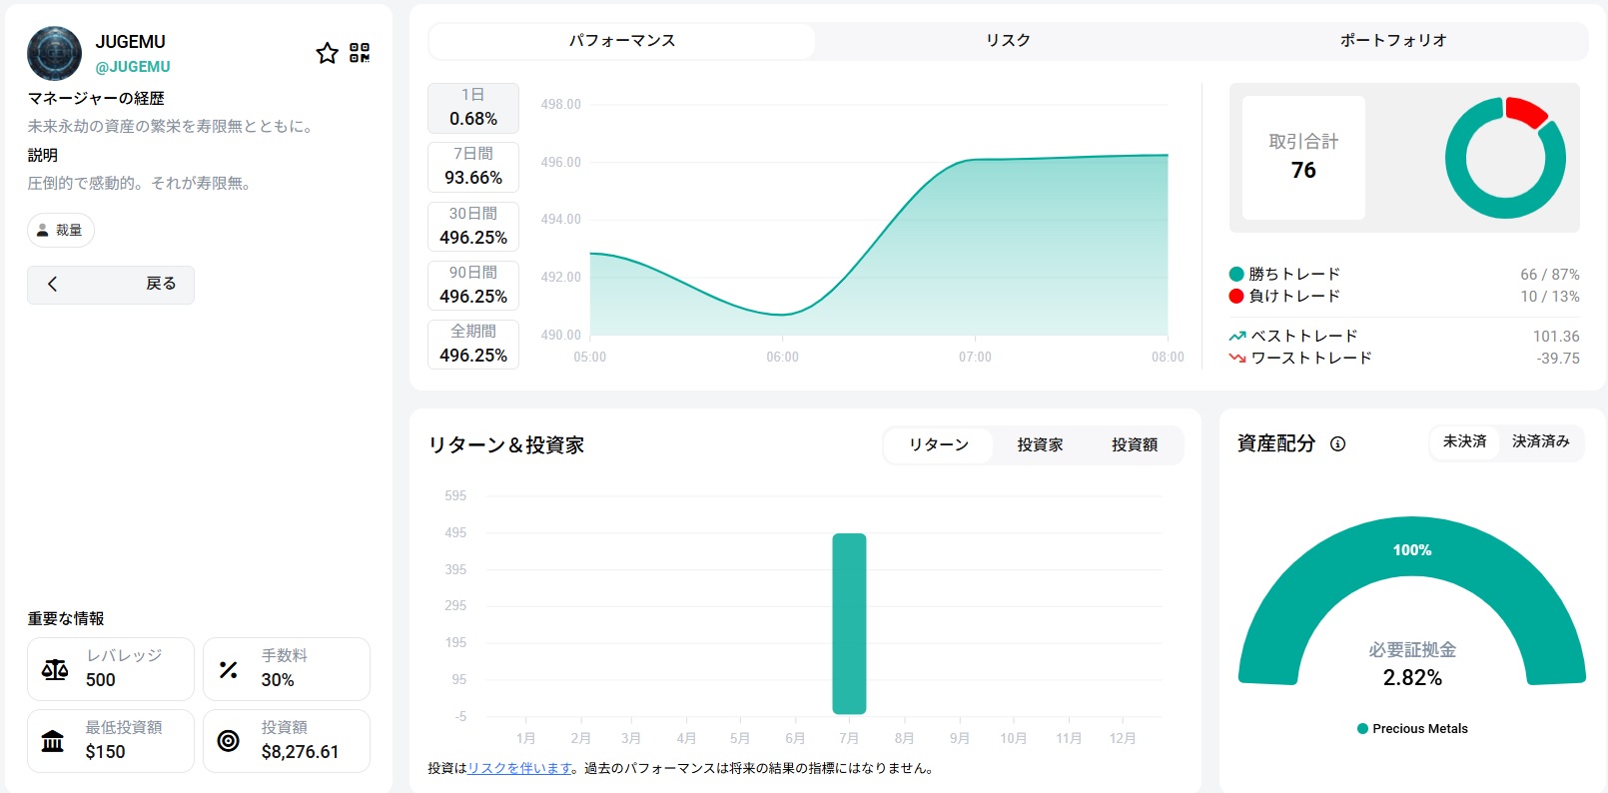
Task: Click the レバレッジ 500 card
Action: (x=111, y=669)
